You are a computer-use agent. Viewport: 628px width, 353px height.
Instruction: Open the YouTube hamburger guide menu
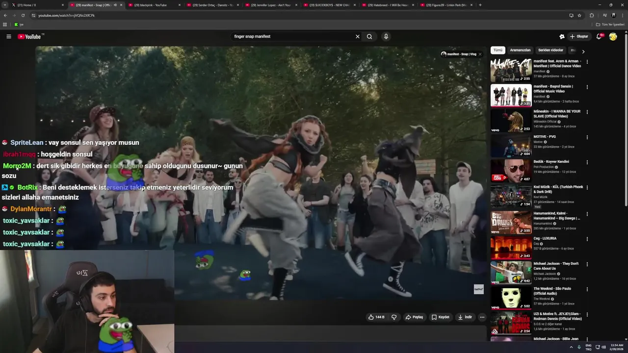click(8, 36)
